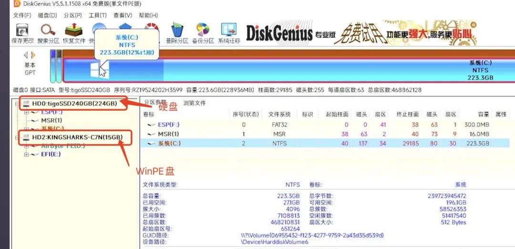515x249 pixels.
Task: Open the 帮助(H) menu
Action: pos(148,15)
